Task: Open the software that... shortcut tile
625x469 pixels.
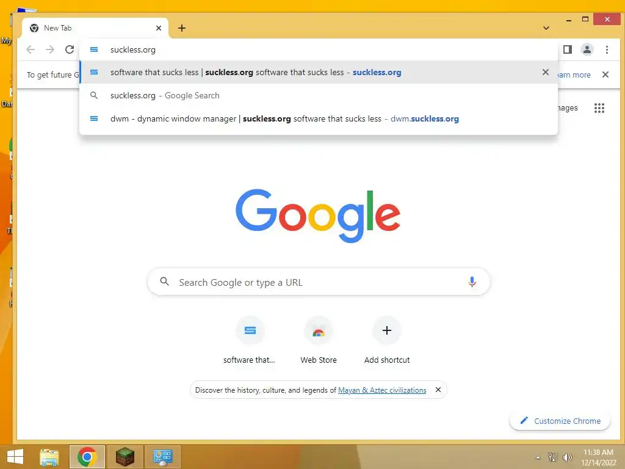Action: (x=250, y=340)
